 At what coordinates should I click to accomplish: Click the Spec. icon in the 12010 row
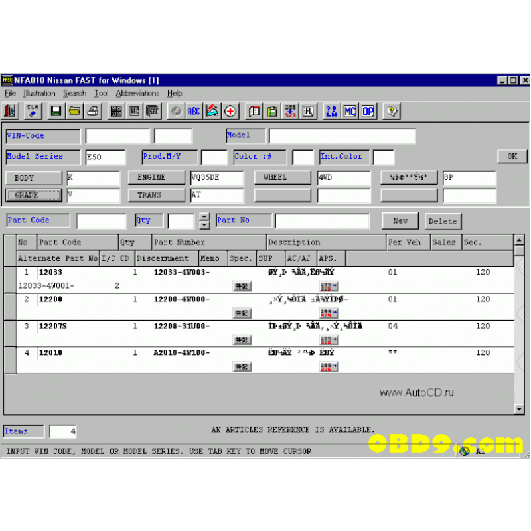[242, 367]
